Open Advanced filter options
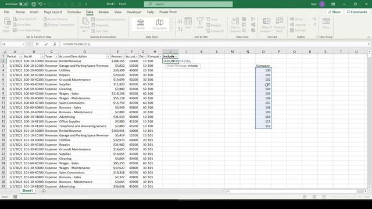372x209 pixels. [215, 31]
